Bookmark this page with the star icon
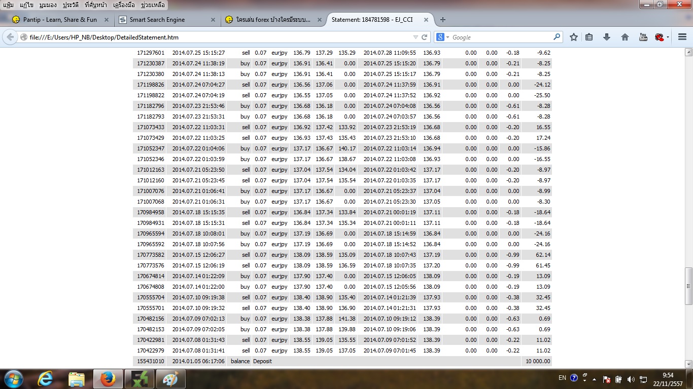The height and width of the screenshot is (389, 693). [574, 37]
